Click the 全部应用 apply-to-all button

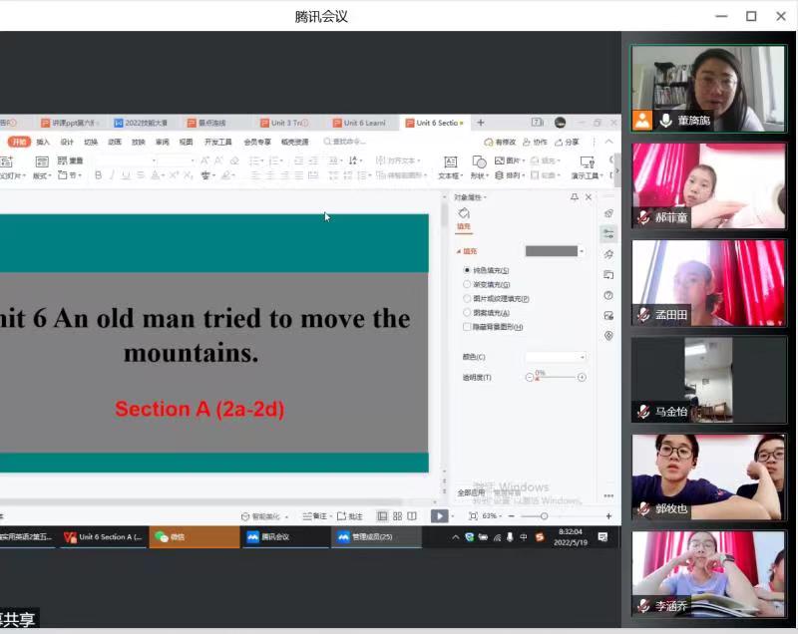[471, 492]
